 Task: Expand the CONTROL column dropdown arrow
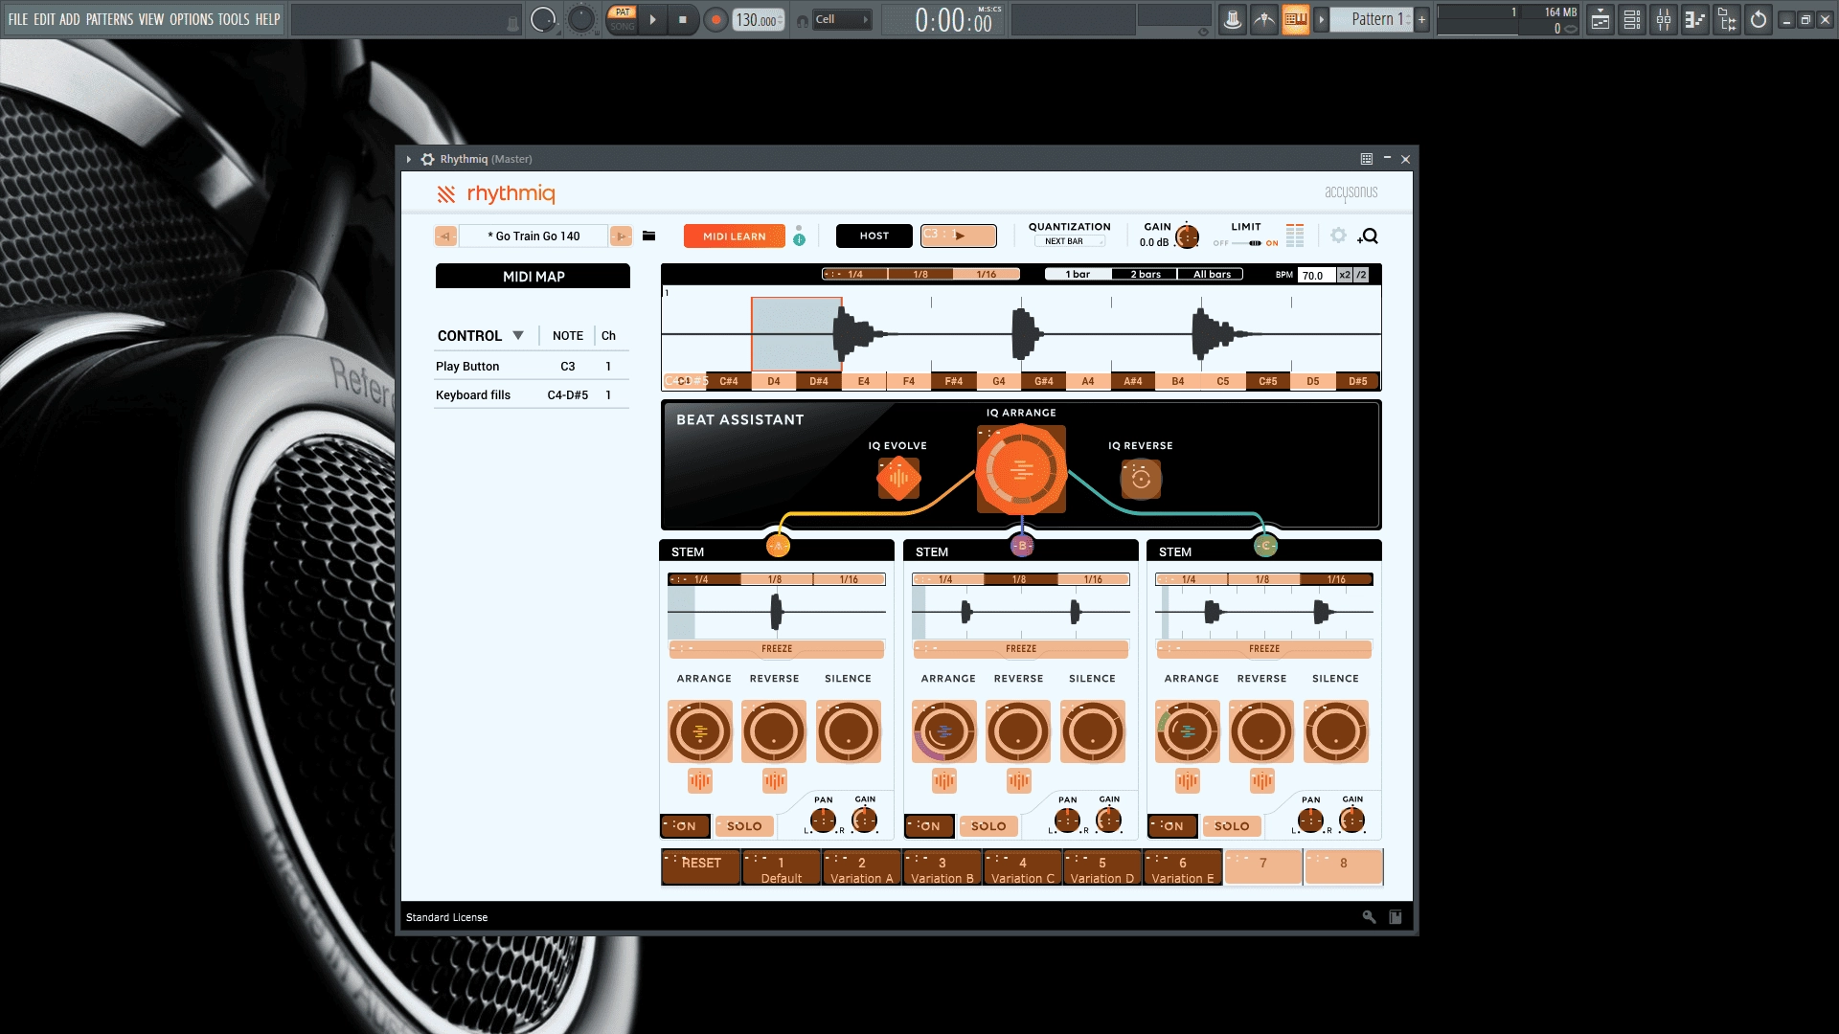[518, 335]
